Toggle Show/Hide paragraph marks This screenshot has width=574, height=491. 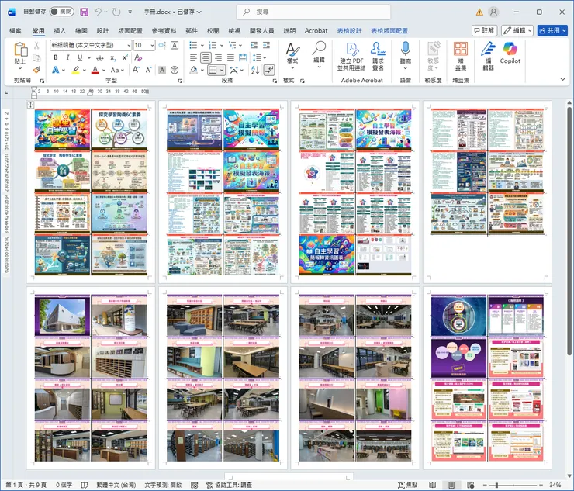269,70
